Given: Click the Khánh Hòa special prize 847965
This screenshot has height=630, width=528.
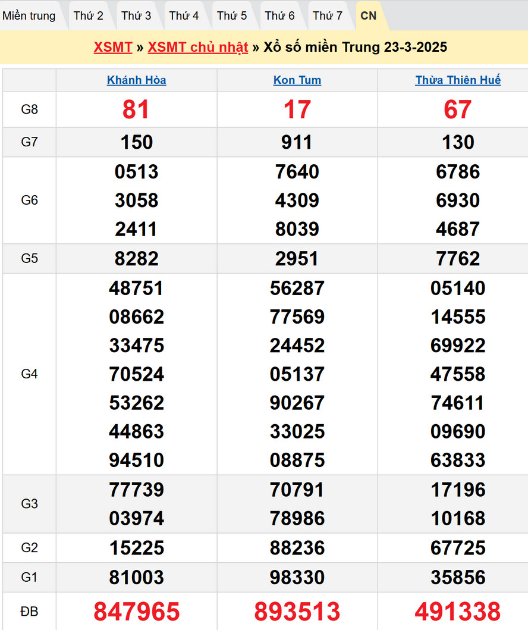Looking at the screenshot, I should tap(136, 612).
